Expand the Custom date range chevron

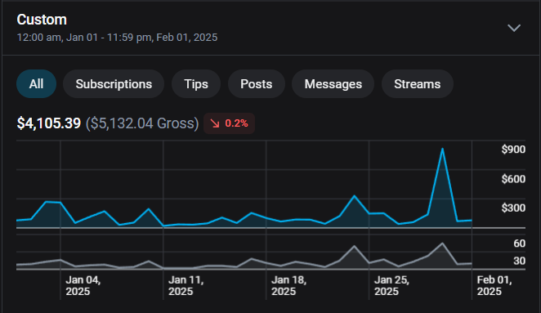click(x=514, y=28)
